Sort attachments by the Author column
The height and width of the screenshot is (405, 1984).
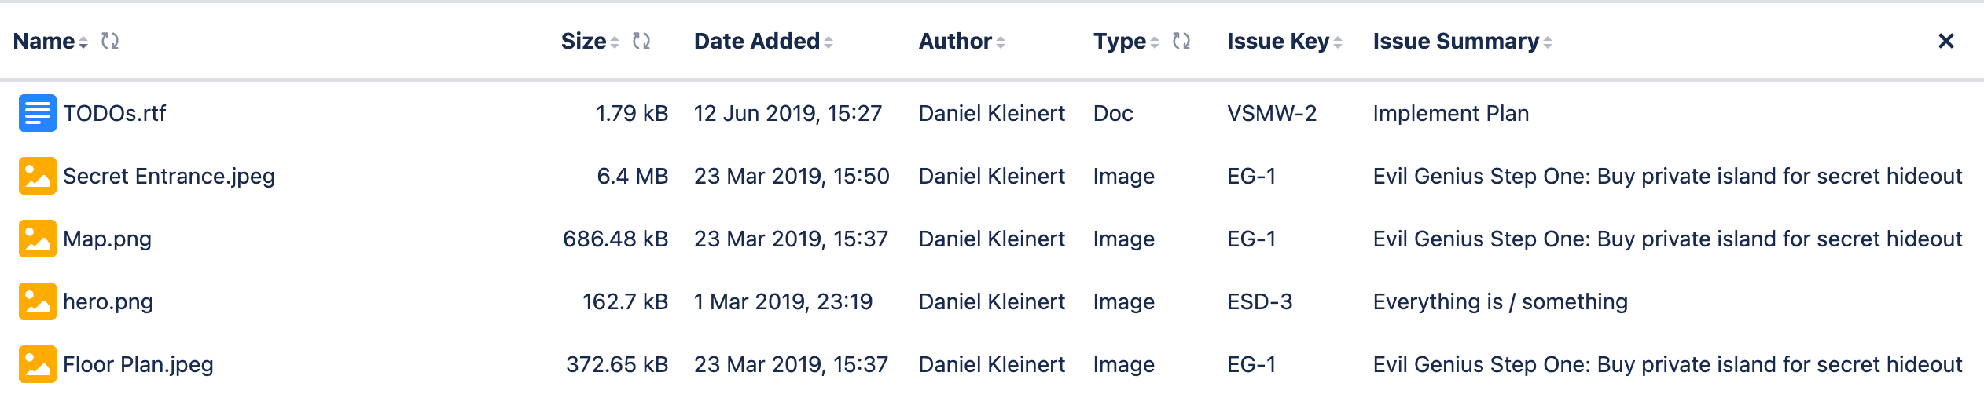point(956,41)
